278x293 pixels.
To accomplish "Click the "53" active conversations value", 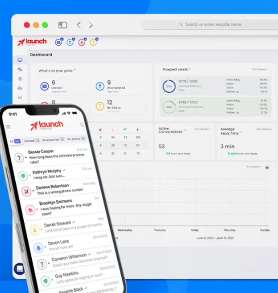I will coord(162,146).
